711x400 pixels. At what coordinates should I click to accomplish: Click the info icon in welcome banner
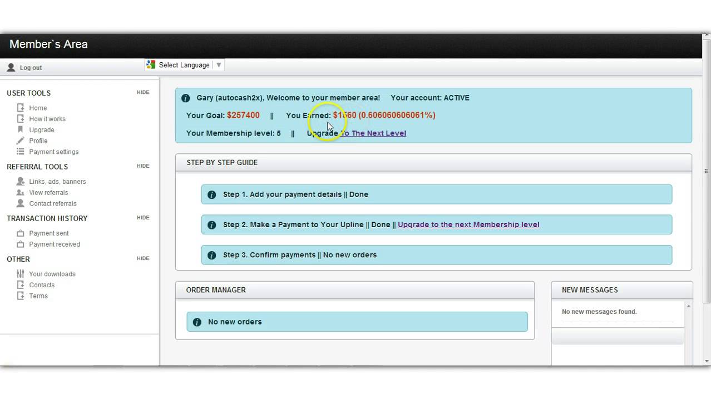pos(186,98)
